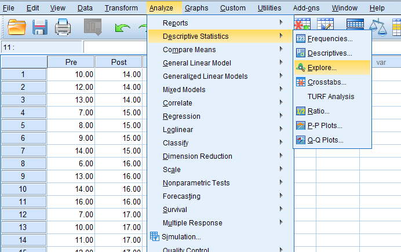Select row 5 header in data grid
This screenshot has height=252, width=401.
click(x=23, y=125)
